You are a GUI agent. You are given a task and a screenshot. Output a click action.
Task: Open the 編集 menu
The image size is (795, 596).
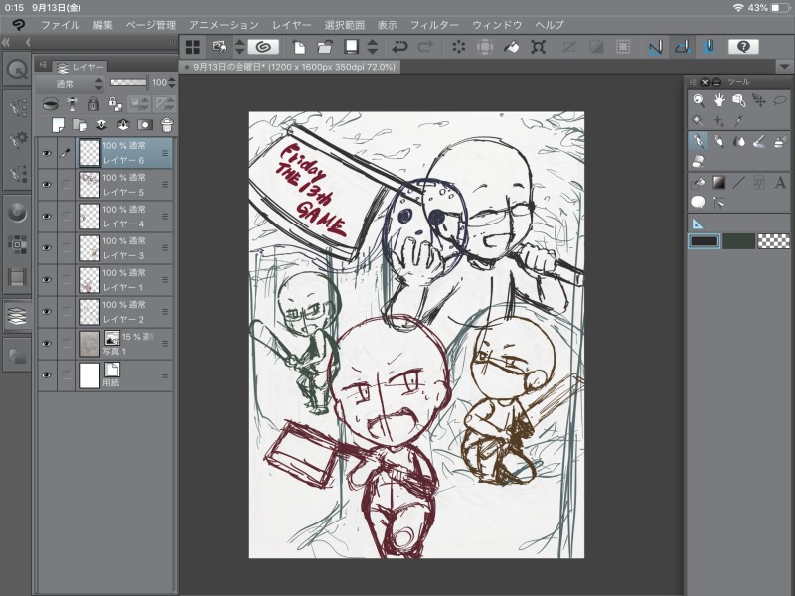pyautogui.click(x=103, y=25)
